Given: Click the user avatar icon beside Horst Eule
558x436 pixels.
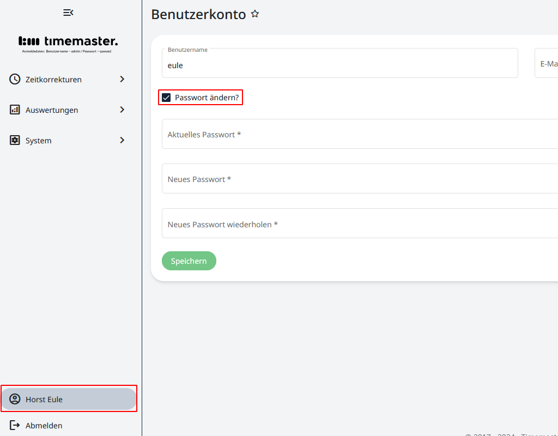Looking at the screenshot, I should pyautogui.click(x=15, y=399).
